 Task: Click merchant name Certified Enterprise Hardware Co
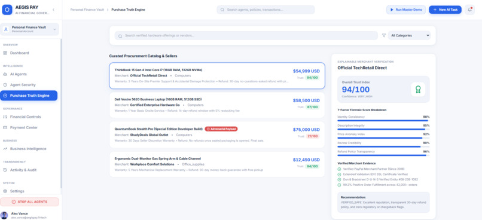[x=155, y=105]
